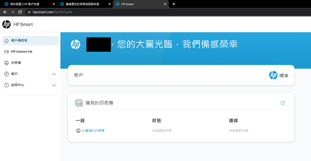Click 沒有資訊可用 under 狀態
The height and width of the screenshot is (161, 311).
pyautogui.click(x=162, y=131)
